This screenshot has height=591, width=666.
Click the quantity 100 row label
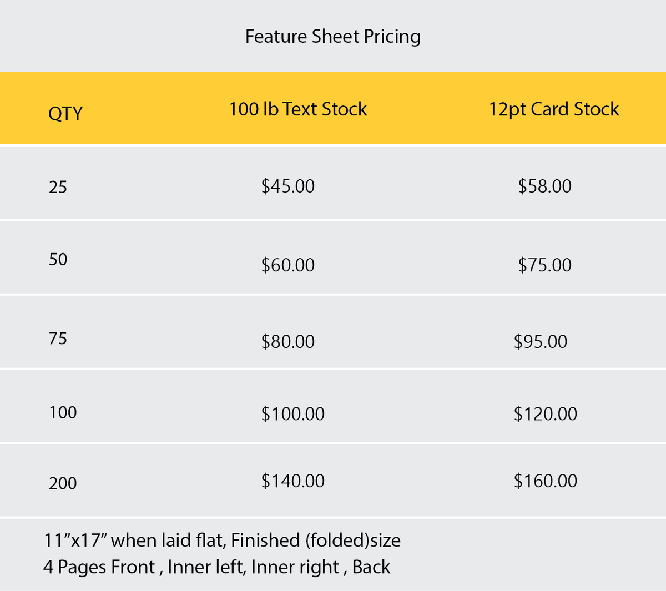click(63, 413)
